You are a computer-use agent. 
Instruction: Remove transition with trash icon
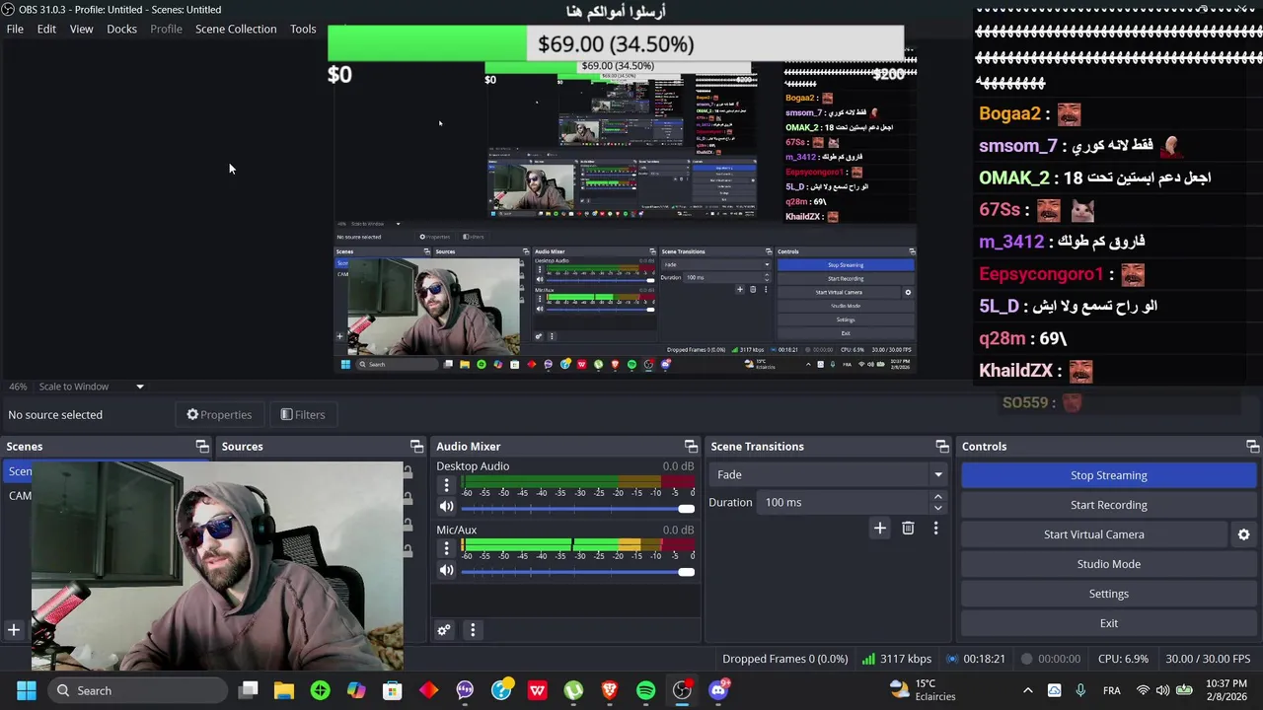[x=908, y=529]
